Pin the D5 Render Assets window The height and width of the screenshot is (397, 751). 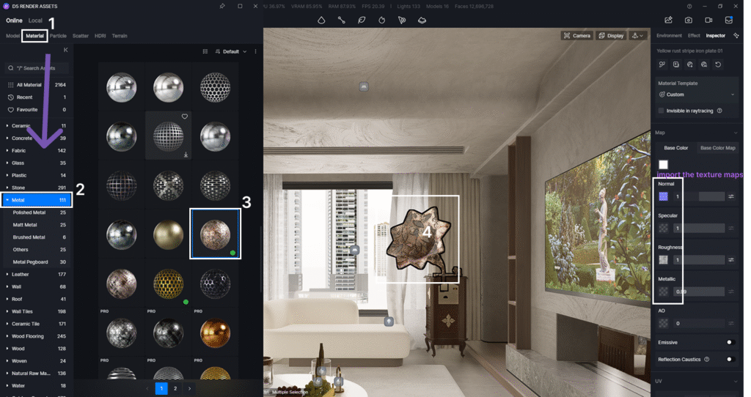point(221,6)
